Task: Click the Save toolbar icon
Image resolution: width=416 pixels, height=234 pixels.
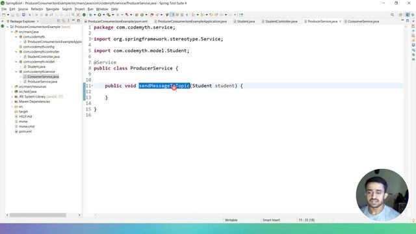Action: (13, 15)
